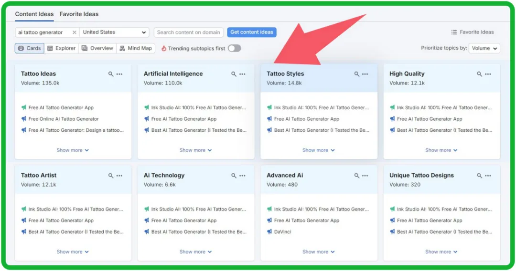Expand Show more on Advanced Ai card
Viewport: 516px width, 271px height.
point(318,252)
